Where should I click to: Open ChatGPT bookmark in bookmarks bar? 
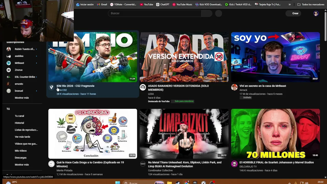162,4
